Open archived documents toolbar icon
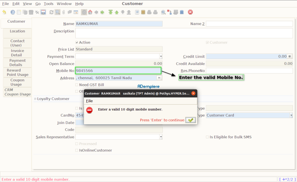 click(x=143, y=12)
